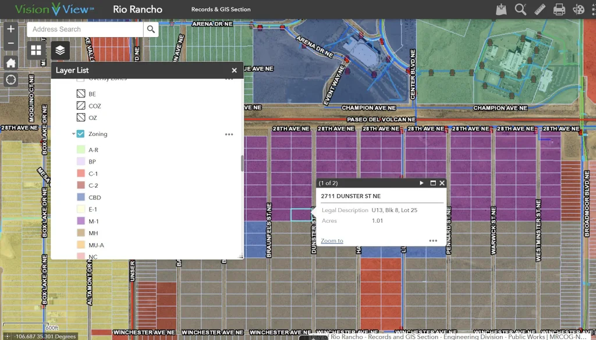Click the M-1 purple legend swatch
Viewport: 596px width, 340px height.
click(x=81, y=221)
